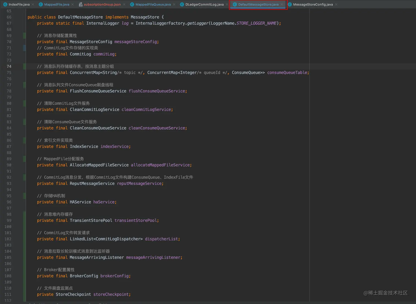This screenshot has height=304, width=416.
Task: Close the MessageStoreConfig.java tab
Action: [x=336, y=4]
